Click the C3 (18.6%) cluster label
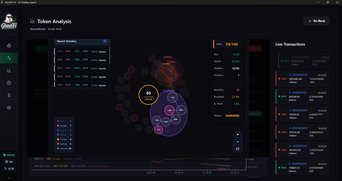Viewport: 342px width, 181px height. pos(168,91)
